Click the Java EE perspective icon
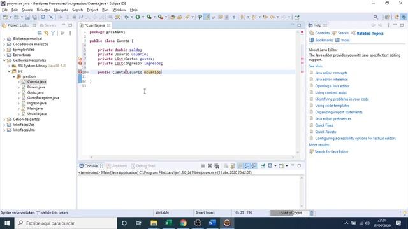The image size is (408, 229). tap(397, 17)
